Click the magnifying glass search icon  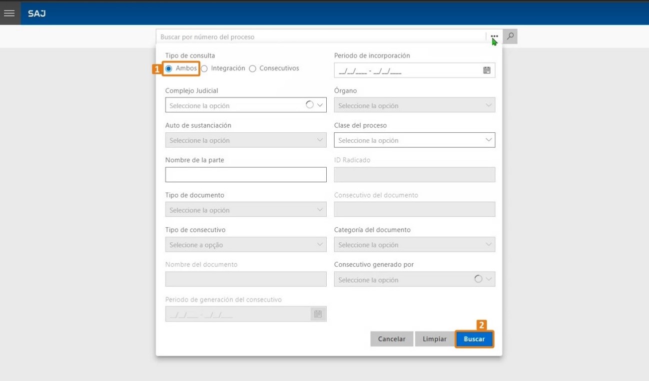pos(510,36)
